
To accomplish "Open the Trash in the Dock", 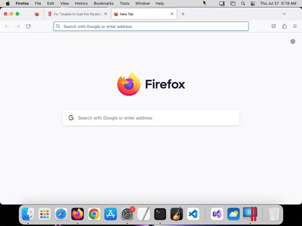I will pos(274,214).
